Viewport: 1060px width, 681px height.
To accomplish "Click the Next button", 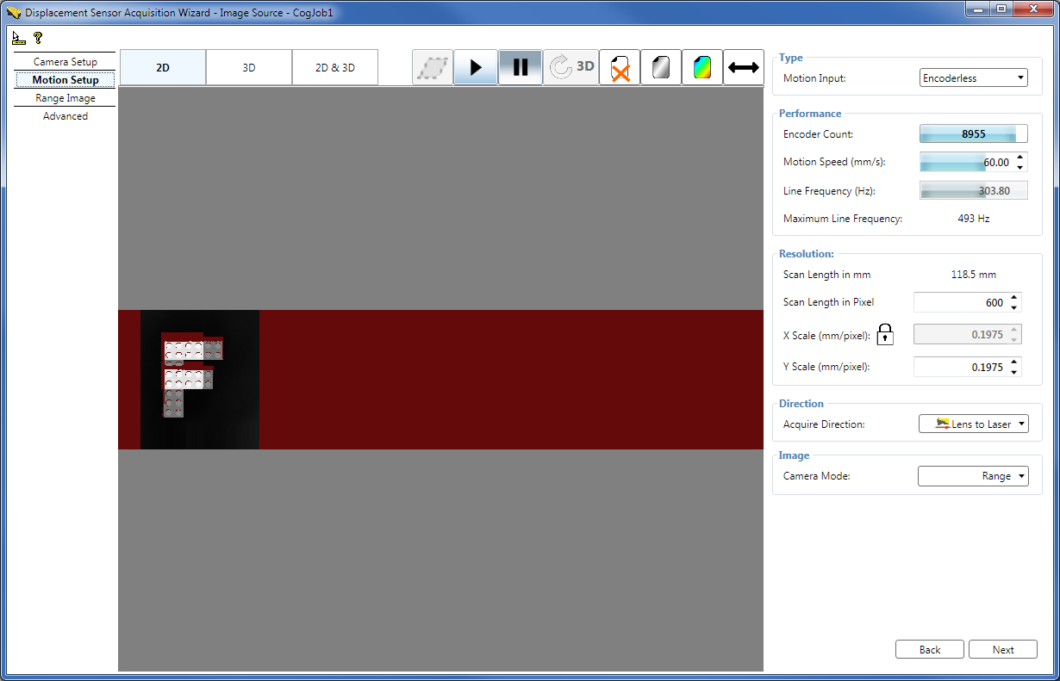I will pos(1003,649).
